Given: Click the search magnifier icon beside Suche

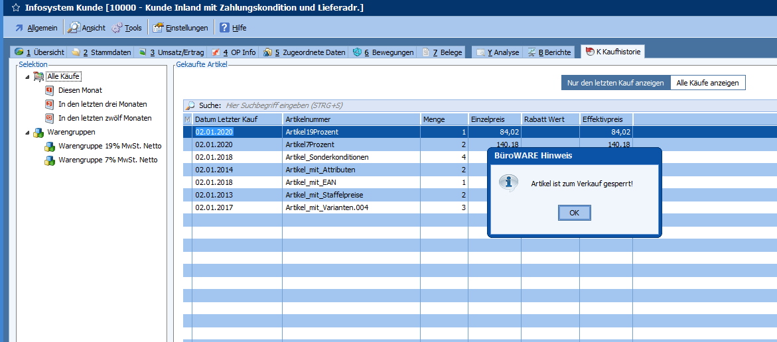Looking at the screenshot, I should tap(190, 105).
